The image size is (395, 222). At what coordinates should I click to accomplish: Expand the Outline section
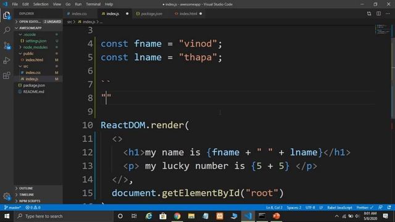pyautogui.click(x=38, y=188)
